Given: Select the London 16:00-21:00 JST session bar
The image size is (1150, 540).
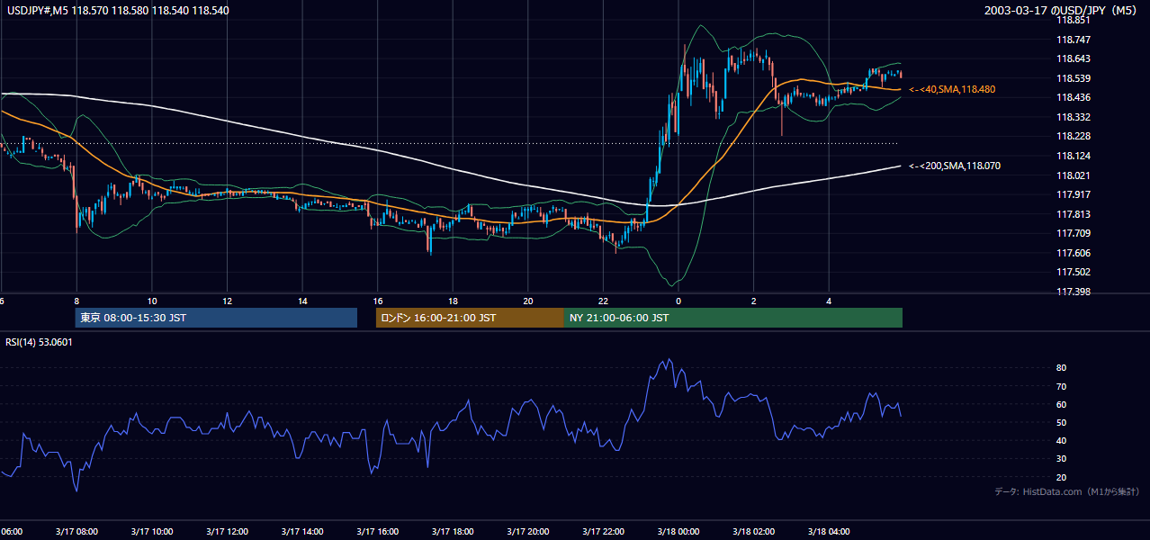Looking at the screenshot, I should pyautogui.click(x=470, y=318).
